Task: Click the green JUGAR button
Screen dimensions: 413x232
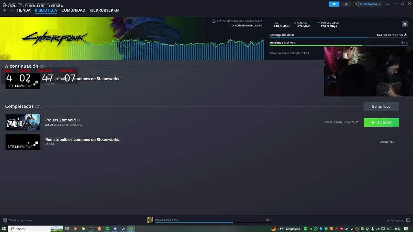Action: point(381,122)
